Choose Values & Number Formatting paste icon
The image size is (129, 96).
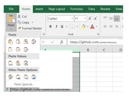coord(18,63)
